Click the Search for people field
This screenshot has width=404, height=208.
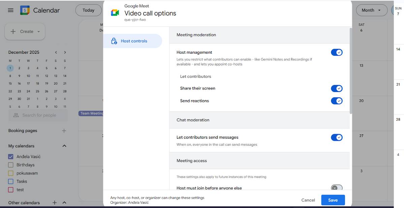39,115
